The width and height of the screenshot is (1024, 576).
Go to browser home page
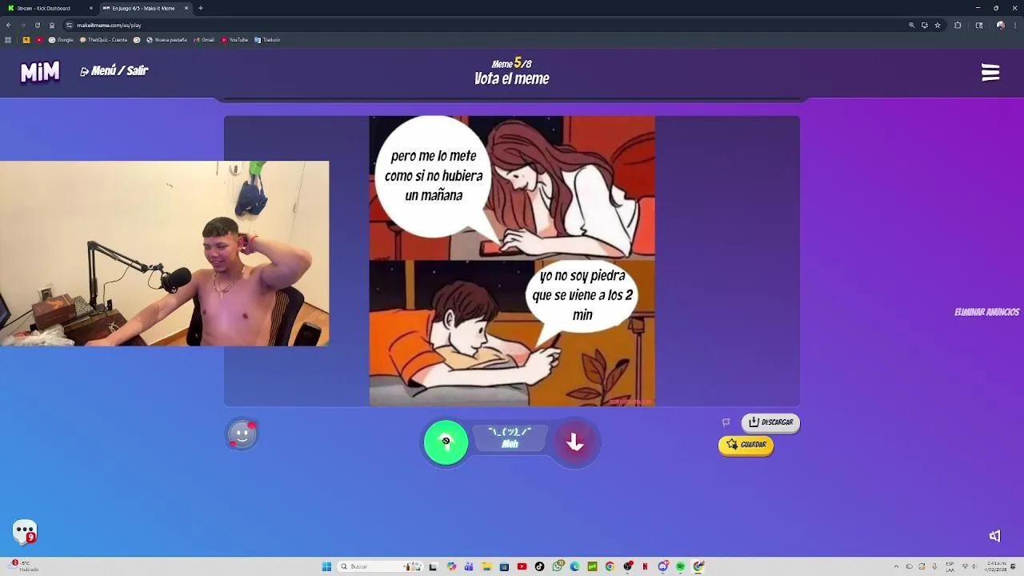click(x=52, y=25)
